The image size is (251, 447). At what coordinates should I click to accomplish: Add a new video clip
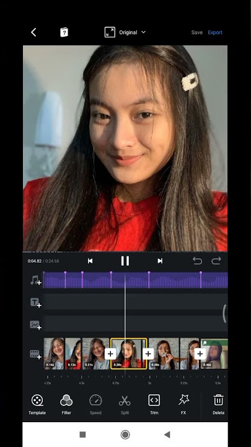(x=35, y=354)
